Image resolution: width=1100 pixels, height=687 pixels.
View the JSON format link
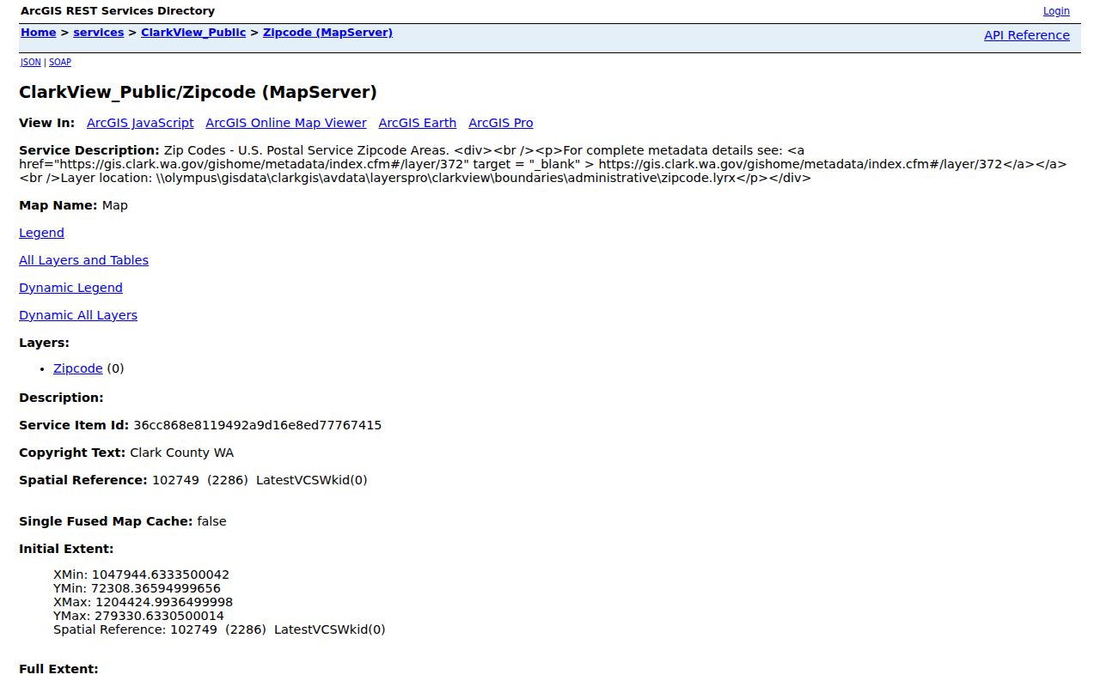point(31,62)
